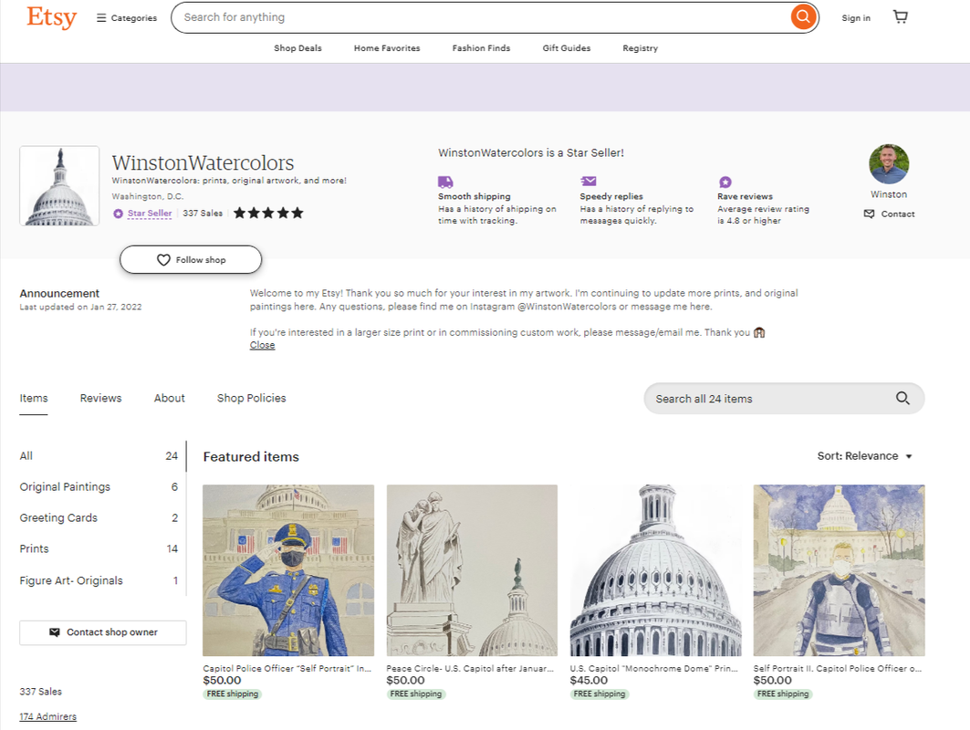Click the orange search magnifier button
Image resolution: width=970 pixels, height=730 pixels.
(x=803, y=16)
